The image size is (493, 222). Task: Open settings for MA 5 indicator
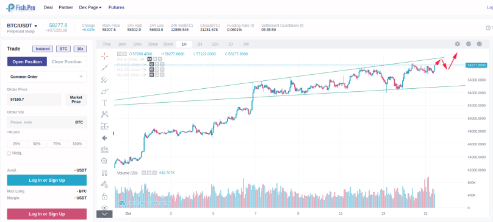155,59
